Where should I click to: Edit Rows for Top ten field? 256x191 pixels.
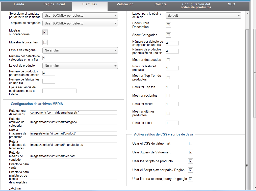point(172,87)
